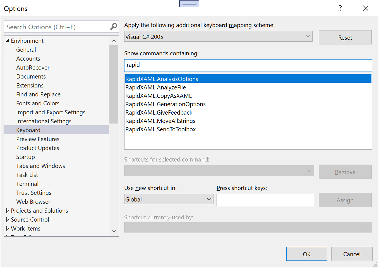Click the Reset button
This screenshot has height=268, width=379.
tap(345, 37)
